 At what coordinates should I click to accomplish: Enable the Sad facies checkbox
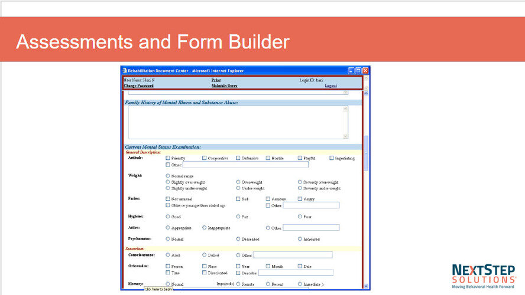pyautogui.click(x=239, y=199)
